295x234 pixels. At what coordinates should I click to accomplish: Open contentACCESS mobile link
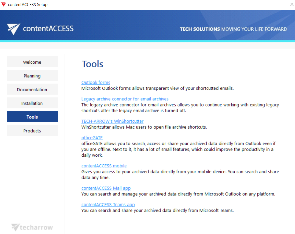point(104,166)
